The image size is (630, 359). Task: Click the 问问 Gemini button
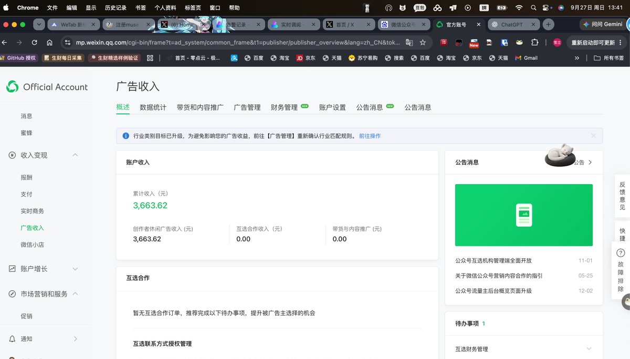tap(602, 24)
